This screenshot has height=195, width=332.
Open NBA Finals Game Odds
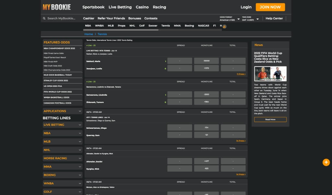pyautogui.click(x=53, y=53)
